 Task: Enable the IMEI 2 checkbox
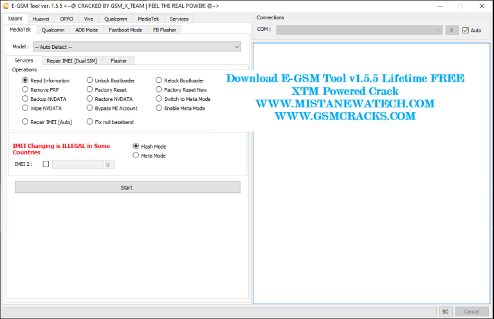(46, 164)
